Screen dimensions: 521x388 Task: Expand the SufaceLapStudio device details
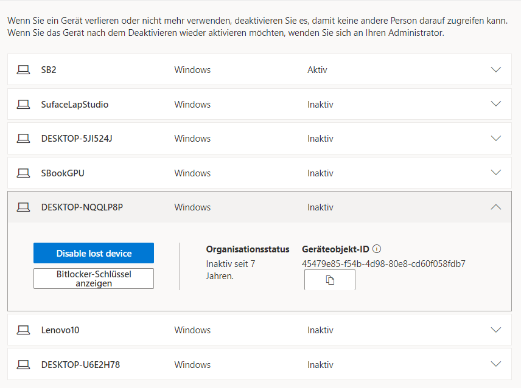496,105
